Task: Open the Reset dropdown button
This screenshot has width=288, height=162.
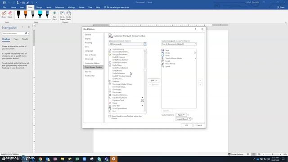Action: tap(181, 115)
